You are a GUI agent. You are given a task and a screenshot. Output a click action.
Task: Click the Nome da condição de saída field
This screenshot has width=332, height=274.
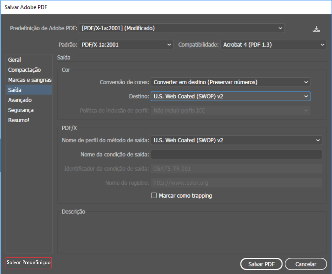236,154
